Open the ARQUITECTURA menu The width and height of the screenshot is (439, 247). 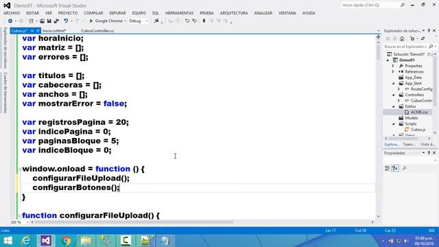click(234, 13)
